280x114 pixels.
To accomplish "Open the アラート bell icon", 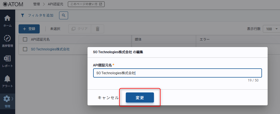I will point(7,79).
